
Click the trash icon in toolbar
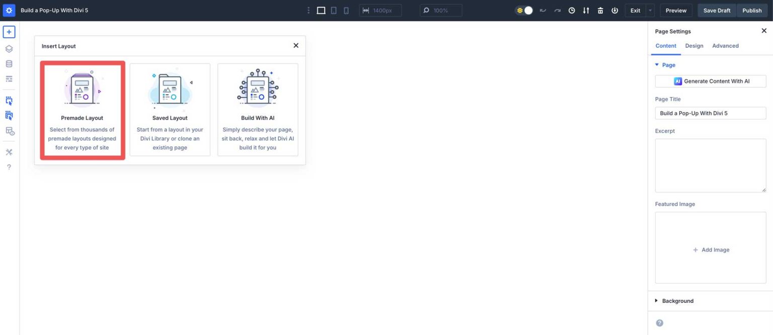click(x=600, y=10)
